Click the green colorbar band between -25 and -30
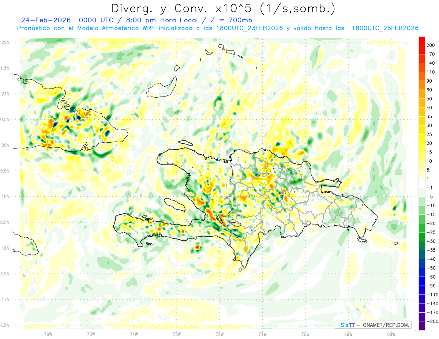This screenshot has width=439, height=339. pyautogui.click(x=422, y=237)
